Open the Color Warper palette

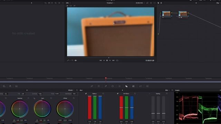tap(99, 86)
